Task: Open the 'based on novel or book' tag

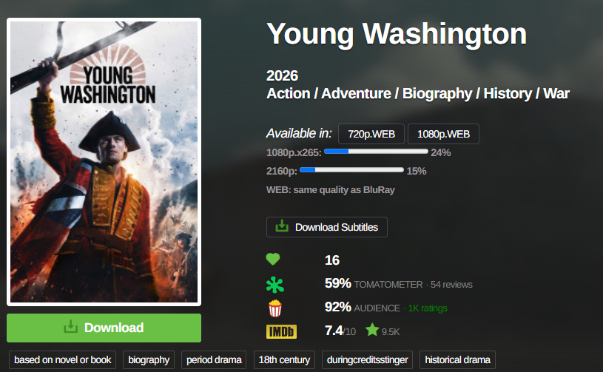Action: 62,359
